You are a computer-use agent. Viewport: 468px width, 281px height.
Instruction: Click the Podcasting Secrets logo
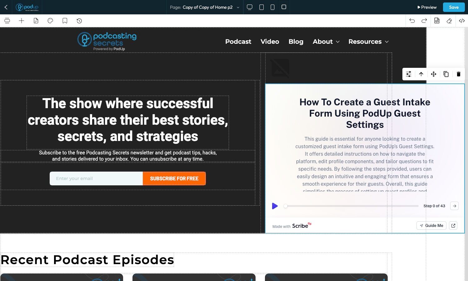click(x=107, y=41)
